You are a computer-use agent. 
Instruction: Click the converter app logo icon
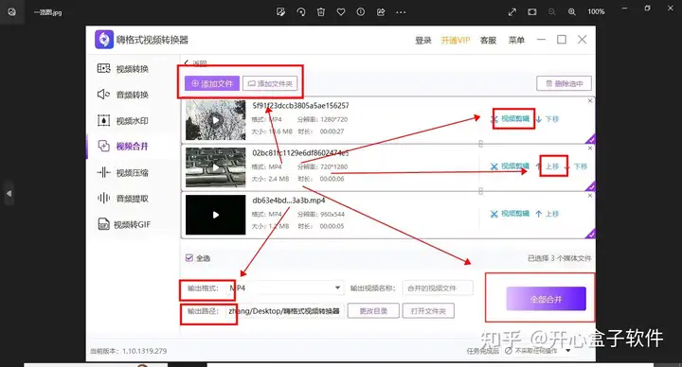(x=104, y=40)
